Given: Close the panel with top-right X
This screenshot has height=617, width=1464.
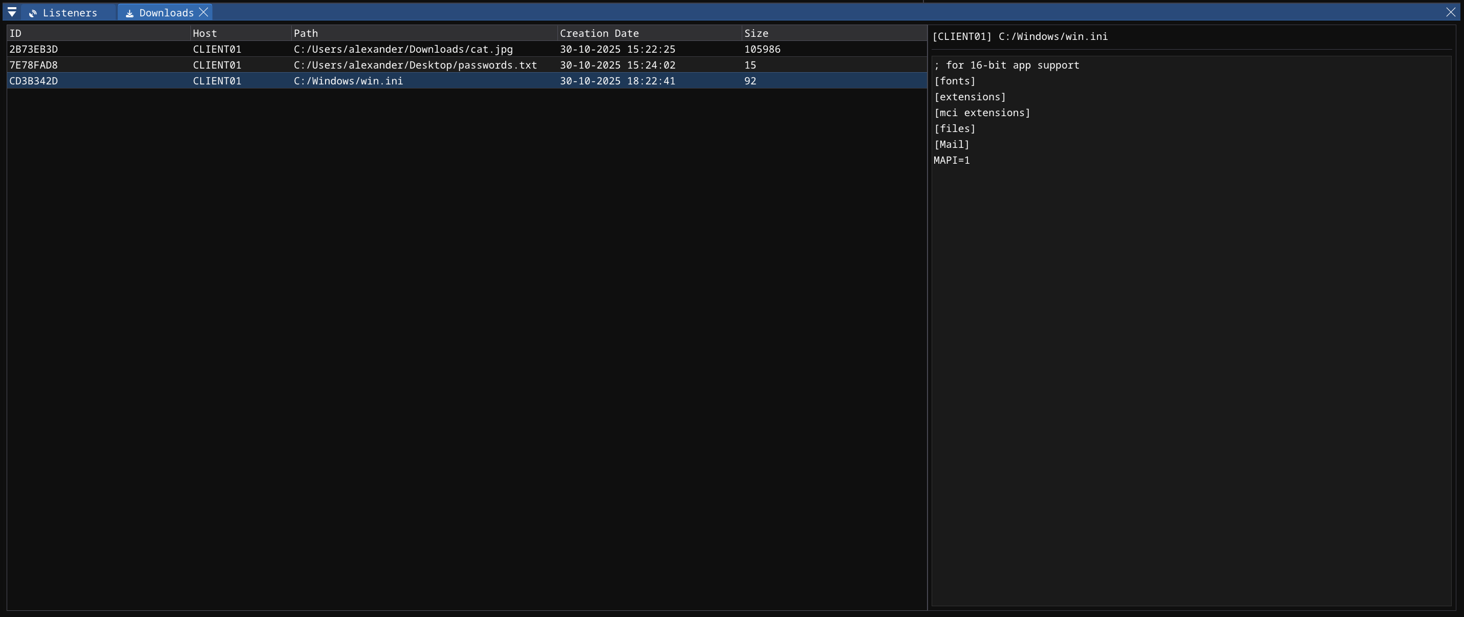Looking at the screenshot, I should 1450,12.
